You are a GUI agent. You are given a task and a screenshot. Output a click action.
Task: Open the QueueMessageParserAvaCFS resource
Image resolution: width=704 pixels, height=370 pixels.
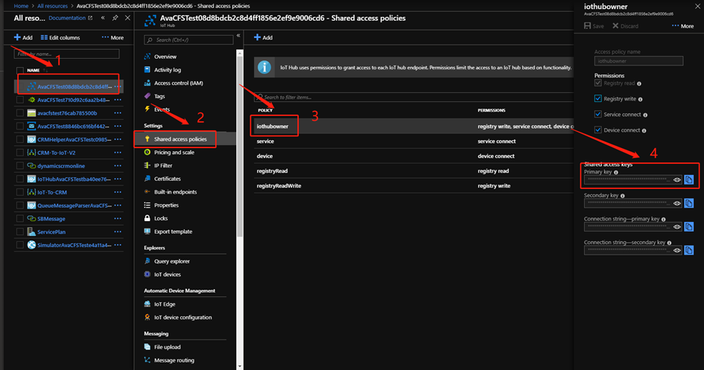(74, 205)
